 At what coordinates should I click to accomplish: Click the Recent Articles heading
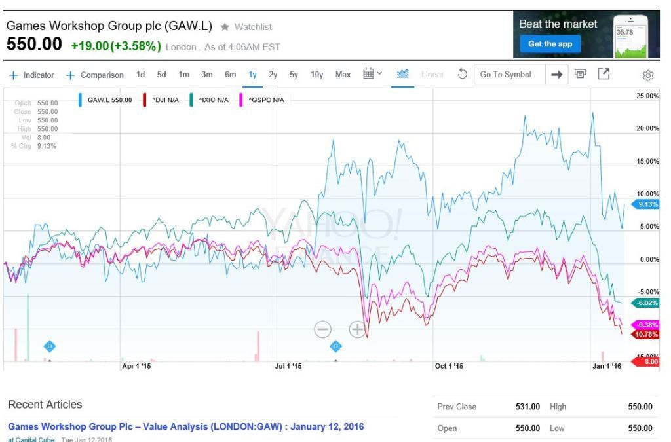(x=45, y=405)
